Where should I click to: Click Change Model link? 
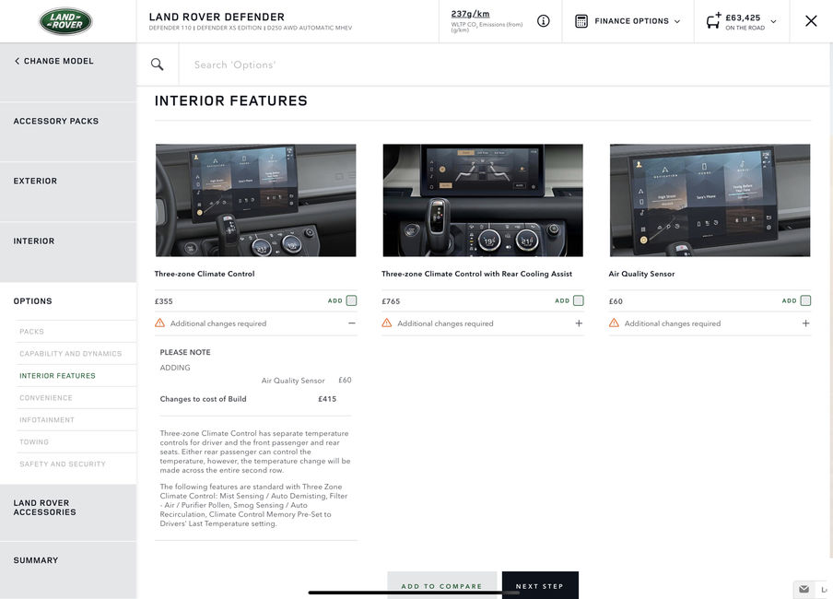point(58,61)
